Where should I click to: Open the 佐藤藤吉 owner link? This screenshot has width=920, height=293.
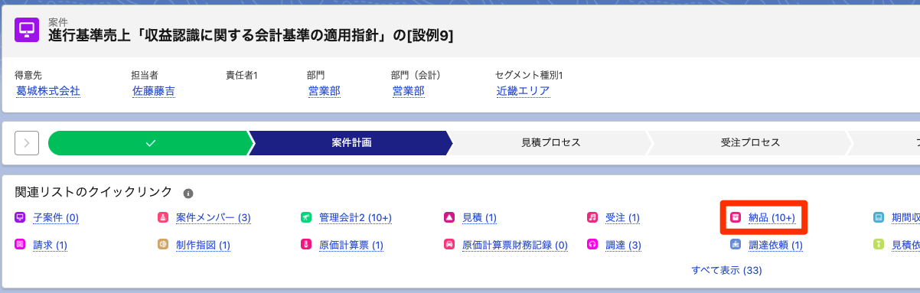pyautogui.click(x=153, y=91)
